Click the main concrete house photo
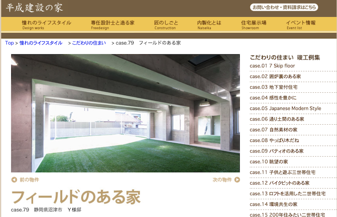The width and height of the screenshot is (337, 217). point(125,113)
